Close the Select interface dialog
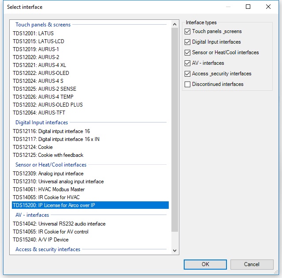Screen dimensions: 282x278 pos(268,7)
